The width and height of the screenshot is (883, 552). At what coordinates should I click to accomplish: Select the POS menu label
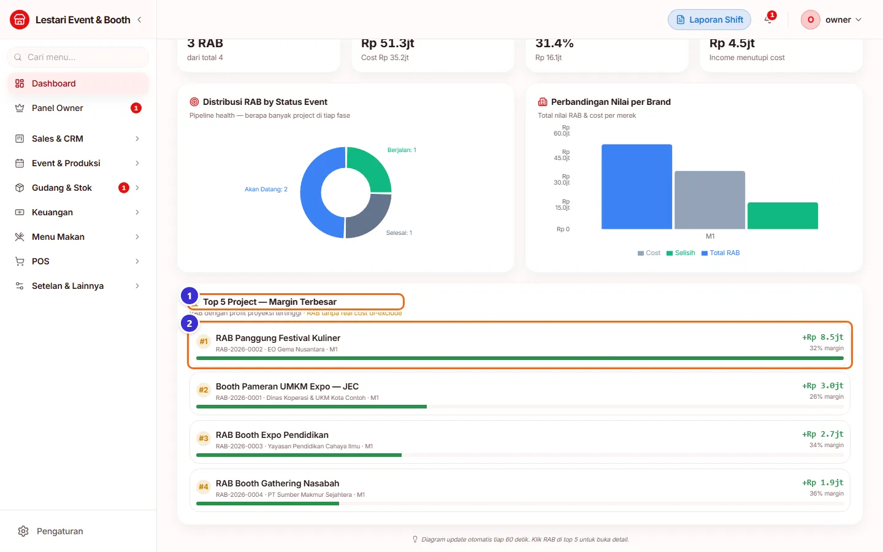tap(40, 261)
